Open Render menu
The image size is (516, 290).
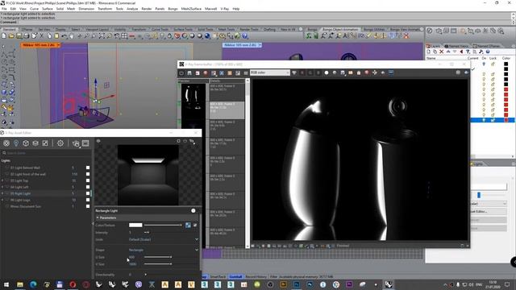(147, 9)
